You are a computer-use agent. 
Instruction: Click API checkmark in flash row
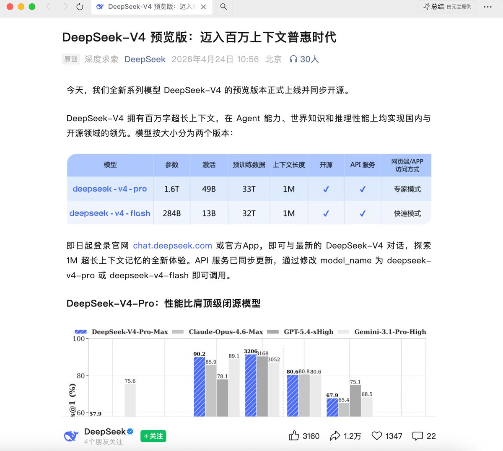pyautogui.click(x=363, y=213)
